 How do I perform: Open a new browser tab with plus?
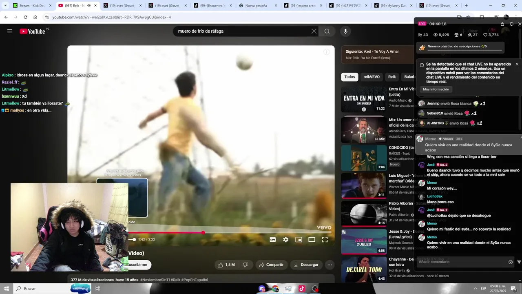pos(466,6)
